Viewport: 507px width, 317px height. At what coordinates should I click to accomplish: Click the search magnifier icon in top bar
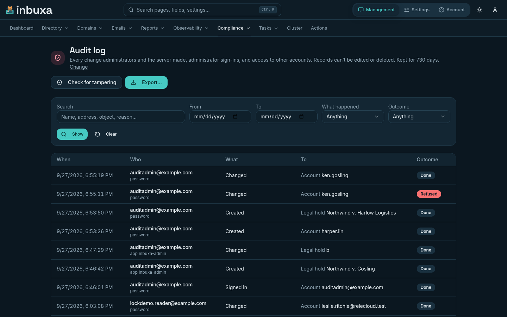[131, 10]
